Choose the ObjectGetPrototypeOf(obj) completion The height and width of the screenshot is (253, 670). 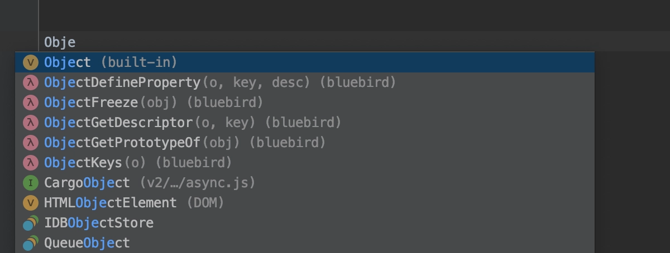[305, 142]
